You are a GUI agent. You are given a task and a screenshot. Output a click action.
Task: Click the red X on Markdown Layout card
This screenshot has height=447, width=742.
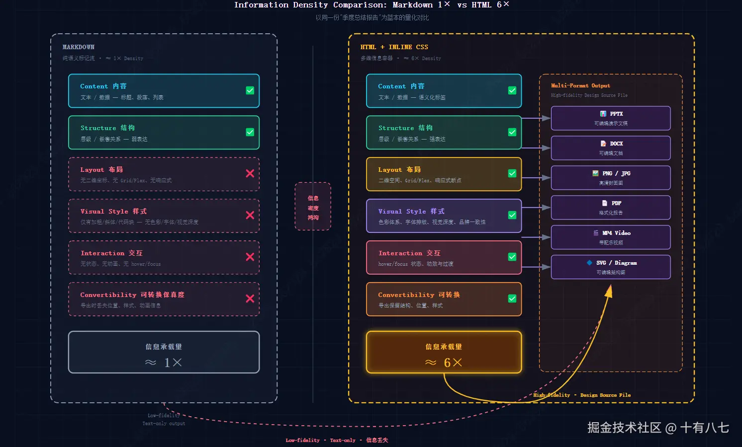tap(250, 173)
